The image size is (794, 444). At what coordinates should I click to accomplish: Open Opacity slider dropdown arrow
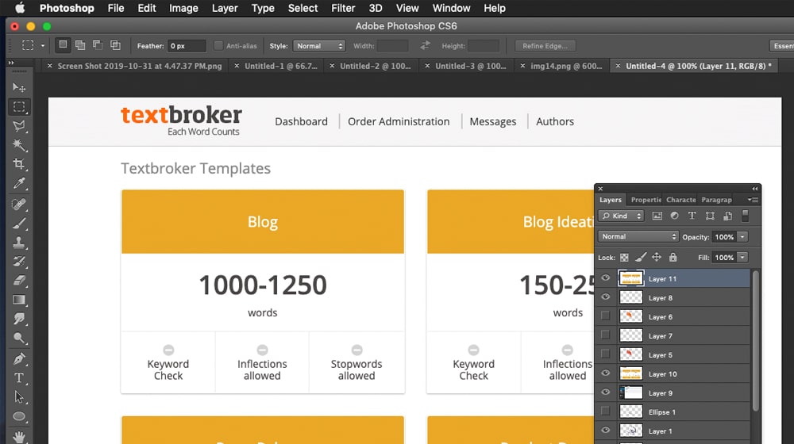(x=742, y=236)
